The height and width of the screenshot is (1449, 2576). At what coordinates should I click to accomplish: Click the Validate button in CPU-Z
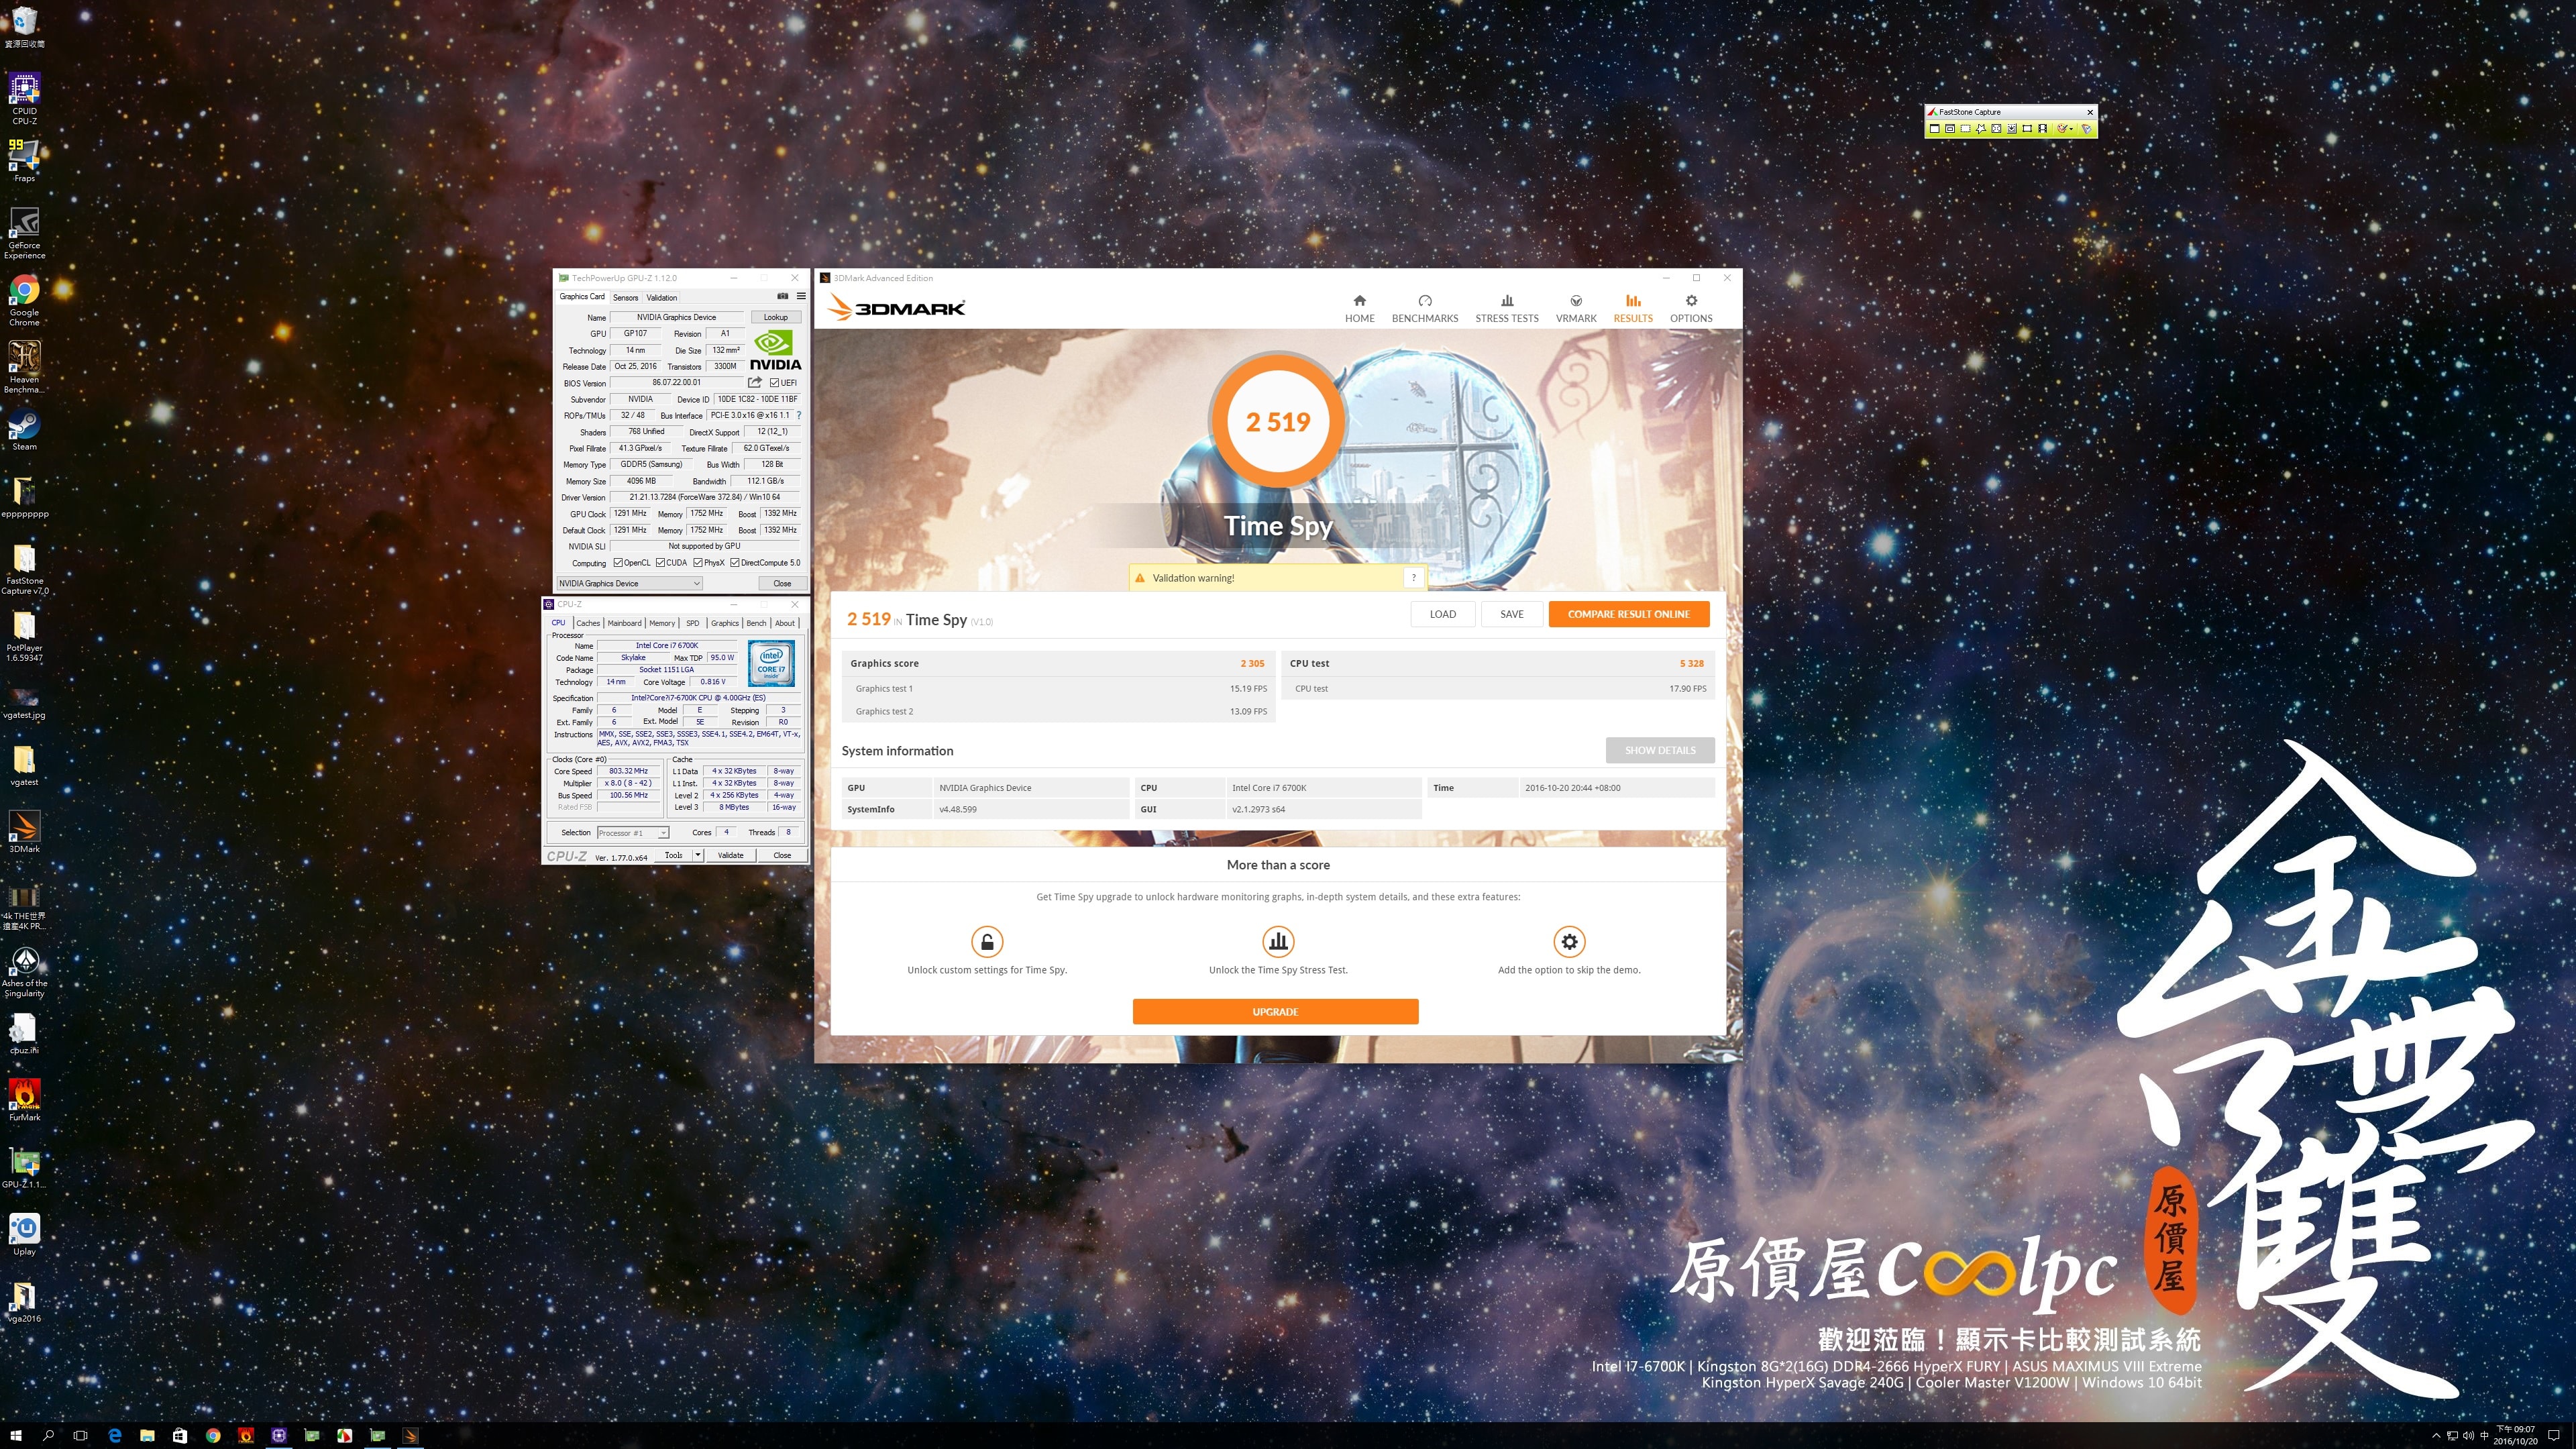point(731,855)
